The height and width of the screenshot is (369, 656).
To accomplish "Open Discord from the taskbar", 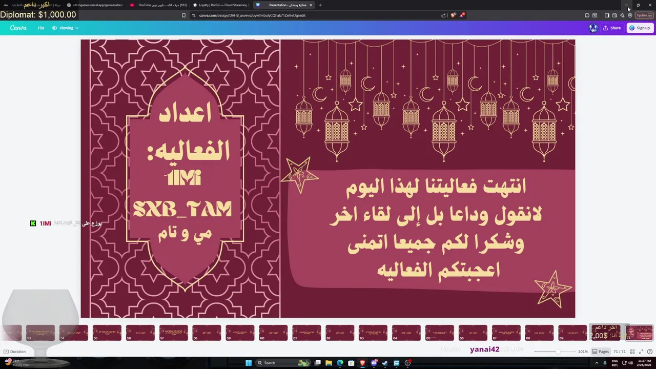I will 374,363.
